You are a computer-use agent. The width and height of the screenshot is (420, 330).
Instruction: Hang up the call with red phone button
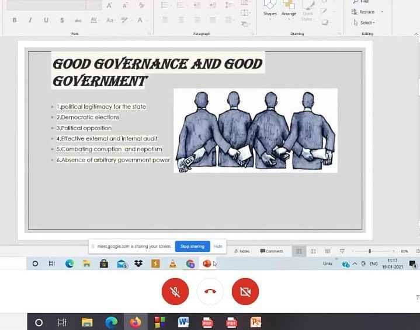210,292
